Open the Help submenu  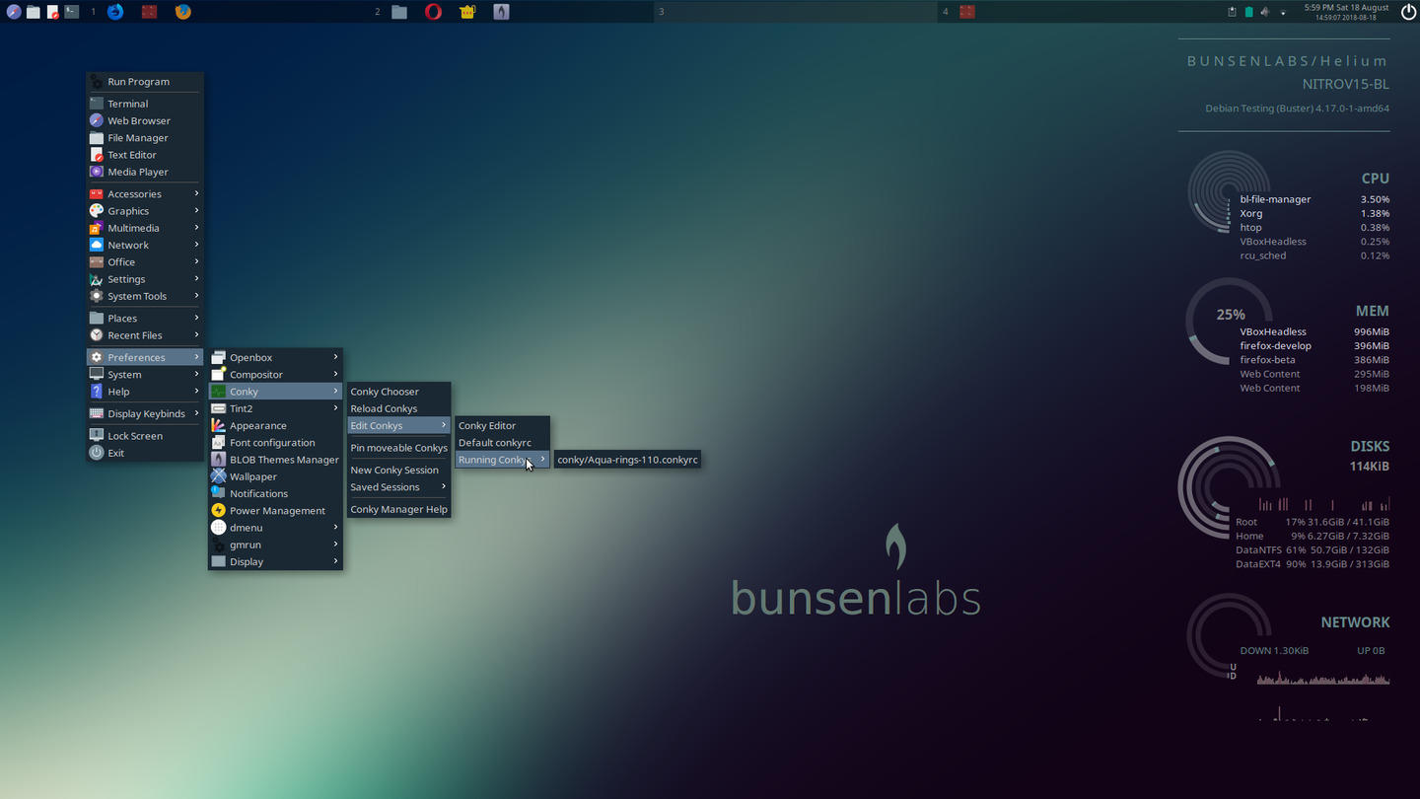(x=145, y=392)
